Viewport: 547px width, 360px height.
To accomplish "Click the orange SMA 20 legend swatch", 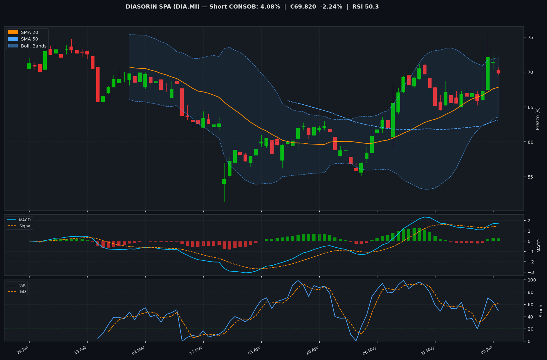I will tap(13, 32).
